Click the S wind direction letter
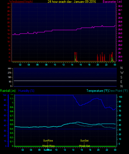The image size is (129, 154). click(121, 77)
